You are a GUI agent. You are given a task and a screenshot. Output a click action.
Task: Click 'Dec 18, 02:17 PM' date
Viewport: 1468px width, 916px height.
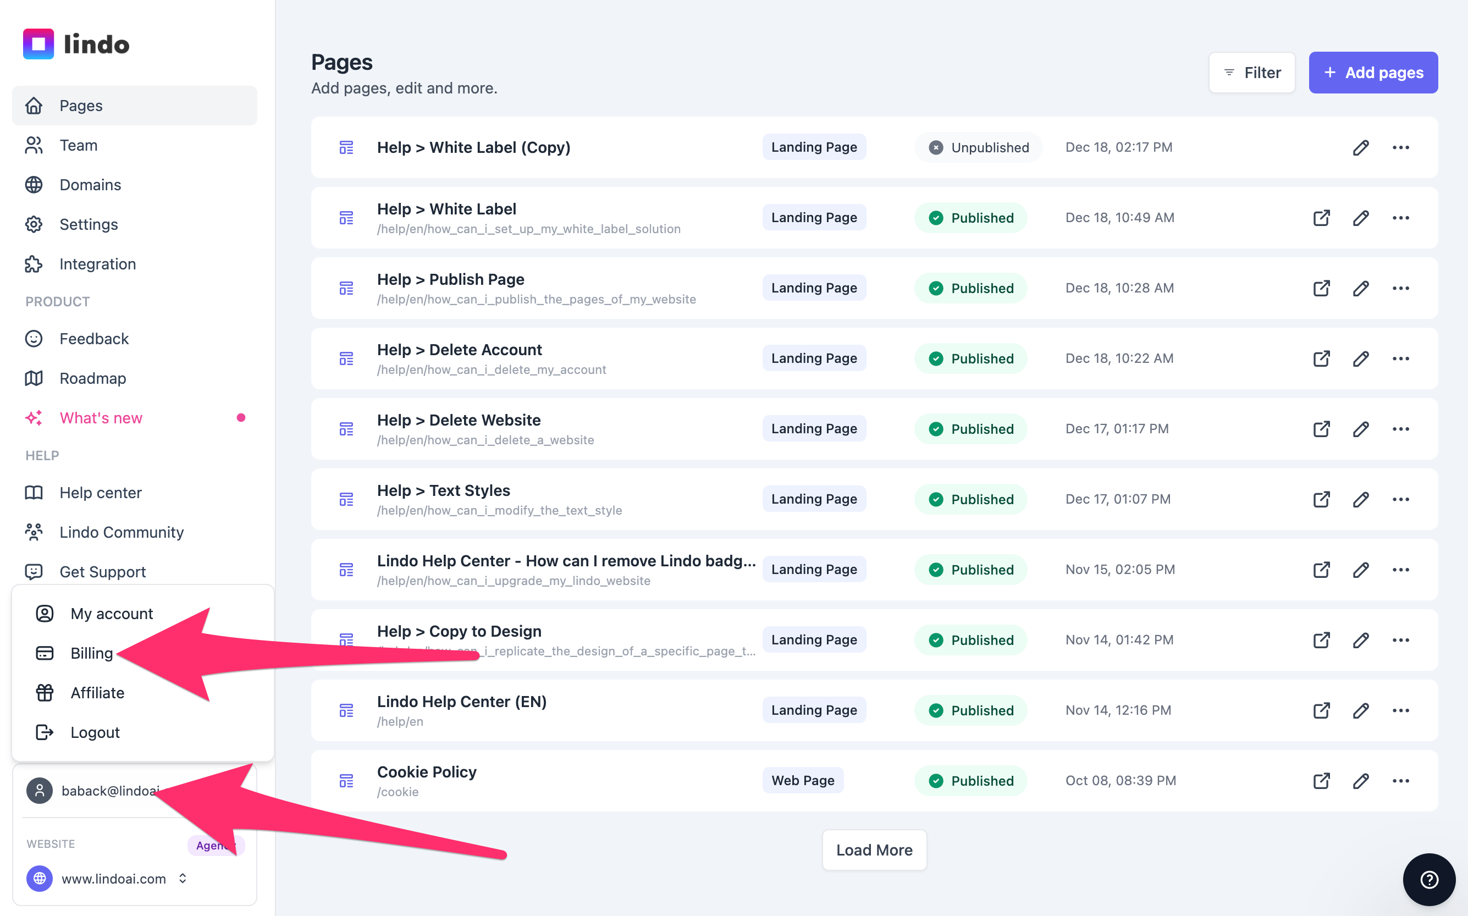pos(1119,147)
